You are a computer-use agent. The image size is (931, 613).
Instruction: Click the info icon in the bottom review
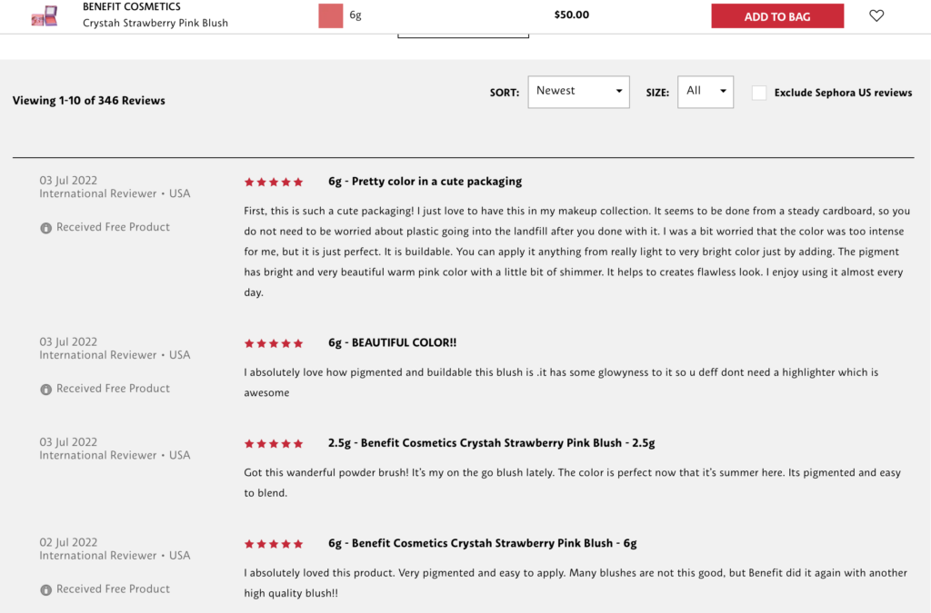(45, 589)
